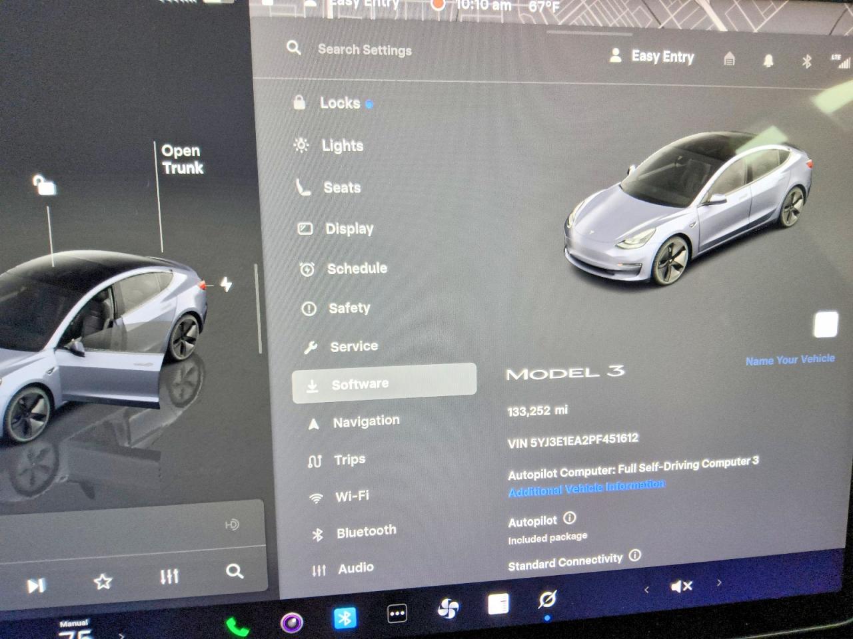Open Additional Vehicle Information link
Image resolution: width=853 pixels, height=639 pixels.
pyautogui.click(x=586, y=488)
